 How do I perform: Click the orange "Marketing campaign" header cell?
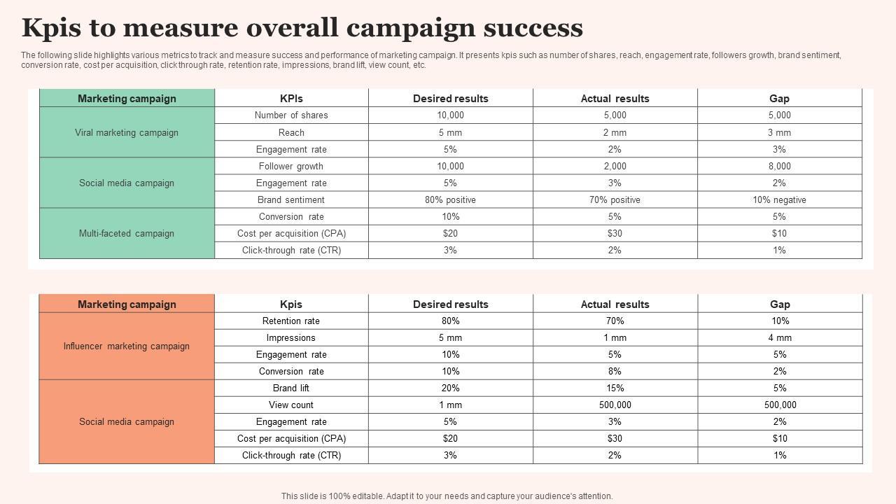pyautogui.click(x=127, y=304)
